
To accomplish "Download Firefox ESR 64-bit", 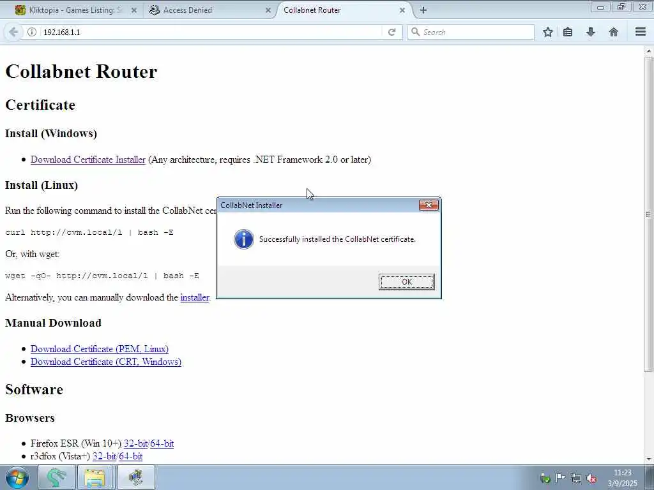I will 162,443.
